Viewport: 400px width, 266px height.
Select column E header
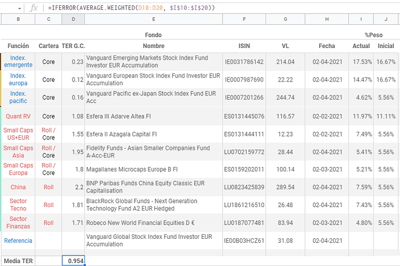pos(154,20)
